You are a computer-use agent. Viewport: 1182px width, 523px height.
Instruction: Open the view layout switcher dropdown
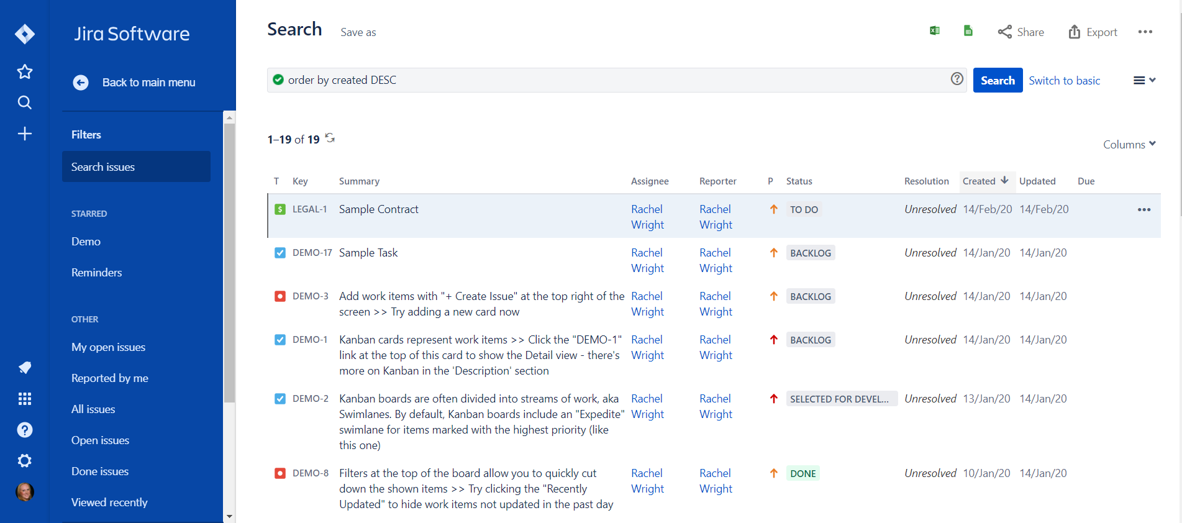(x=1144, y=80)
